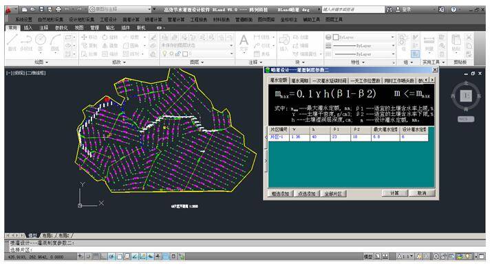Viewport: 492px width, 265px height.
Task: Click the 布局1 layout tab
Action: [x=47, y=235]
